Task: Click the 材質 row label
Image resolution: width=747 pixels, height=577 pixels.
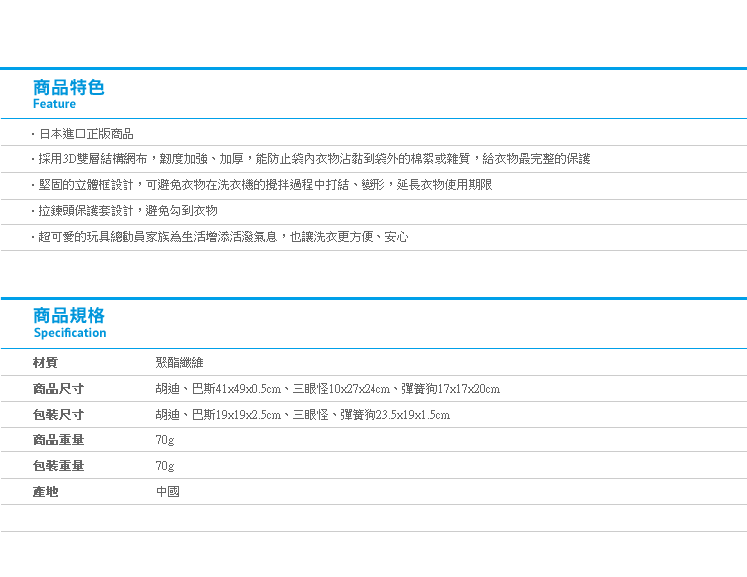Action: 45,363
